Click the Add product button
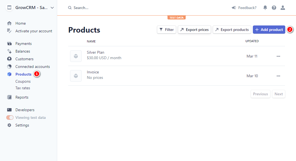296x161 pixels. pyautogui.click(x=269, y=30)
